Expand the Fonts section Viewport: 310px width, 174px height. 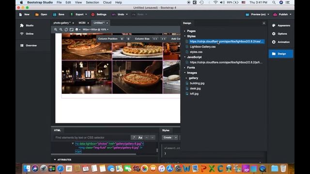coord(185,68)
